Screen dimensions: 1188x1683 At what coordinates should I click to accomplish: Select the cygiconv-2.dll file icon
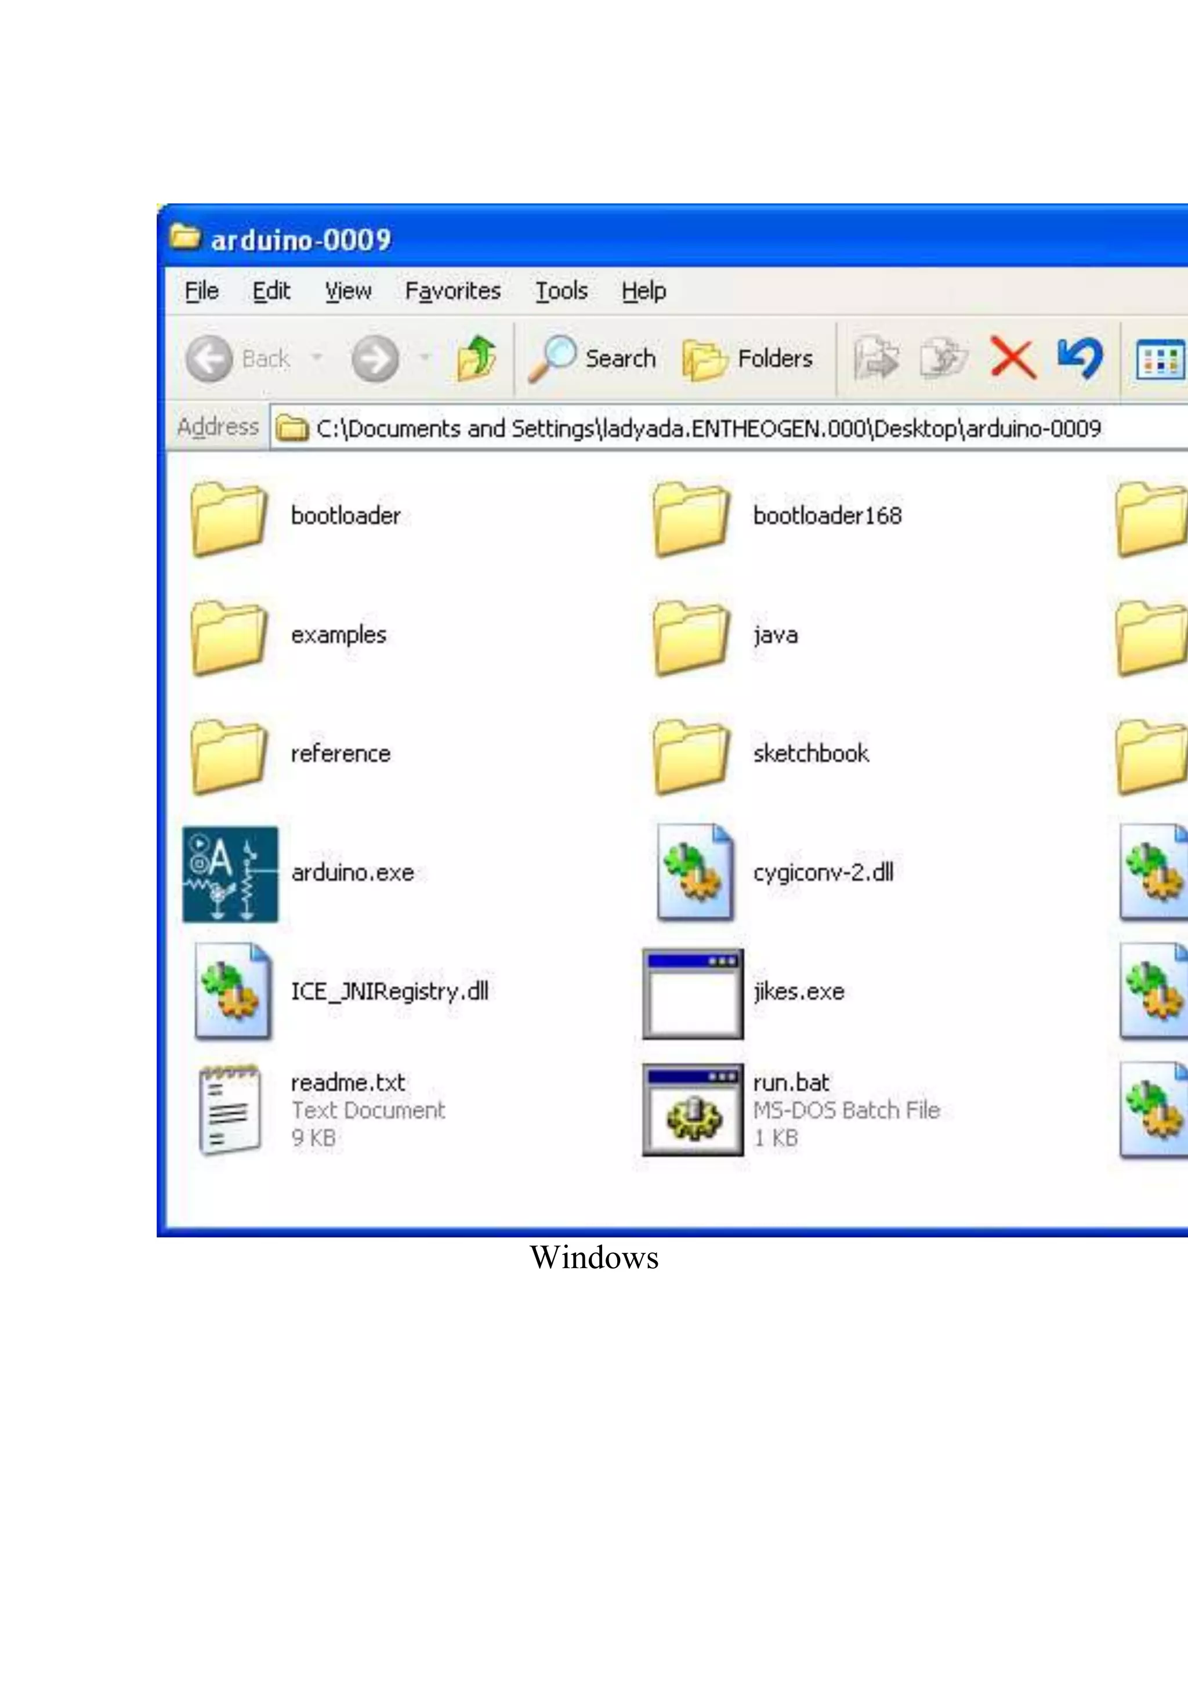[x=695, y=873]
